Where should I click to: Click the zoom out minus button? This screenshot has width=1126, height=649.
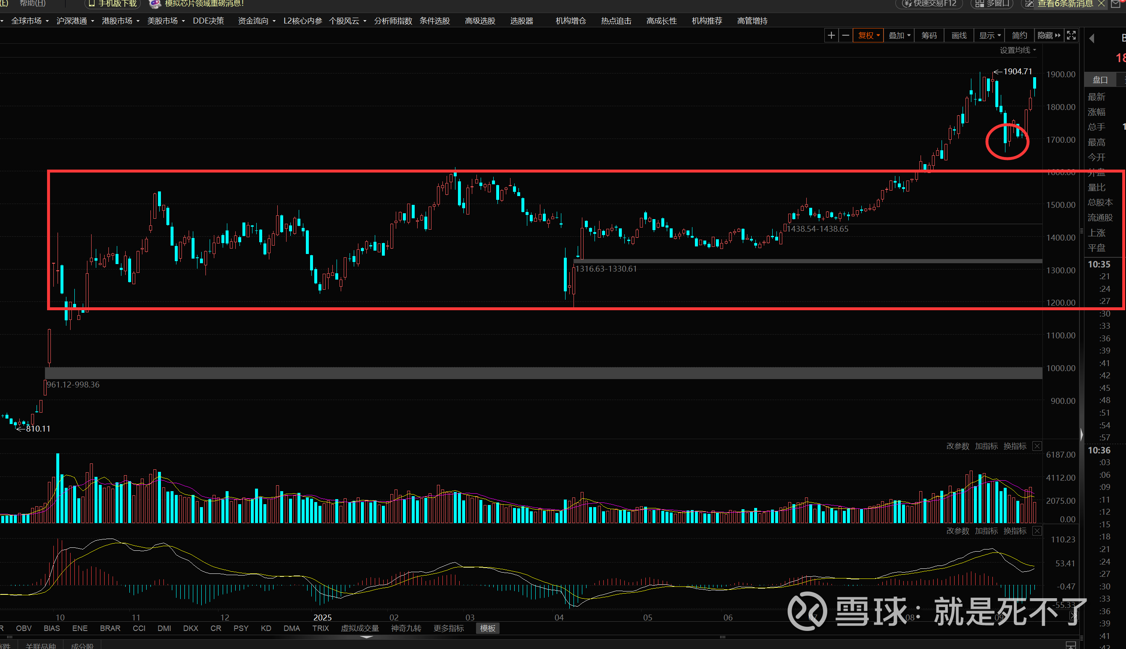845,36
